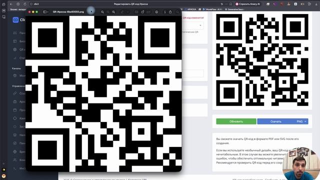Click the Share icon in Preview toolbar
Image resolution: width=320 pixels, height=180 pixels.
click(x=170, y=12)
